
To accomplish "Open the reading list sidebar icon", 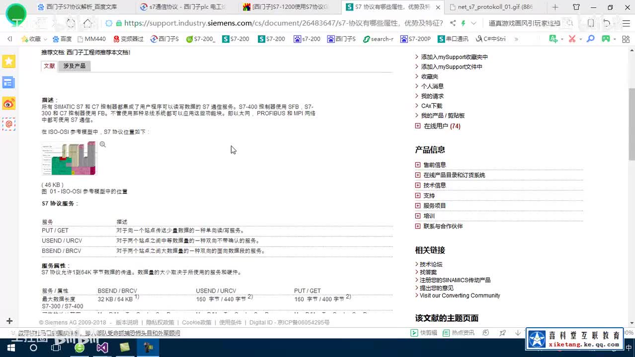I will (9, 82).
